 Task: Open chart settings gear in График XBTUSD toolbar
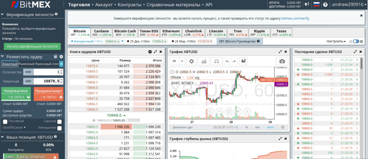[191, 61]
